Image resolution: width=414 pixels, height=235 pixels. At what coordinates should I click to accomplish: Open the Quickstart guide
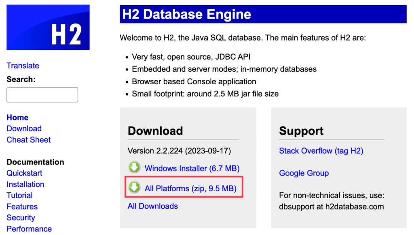tap(24, 173)
